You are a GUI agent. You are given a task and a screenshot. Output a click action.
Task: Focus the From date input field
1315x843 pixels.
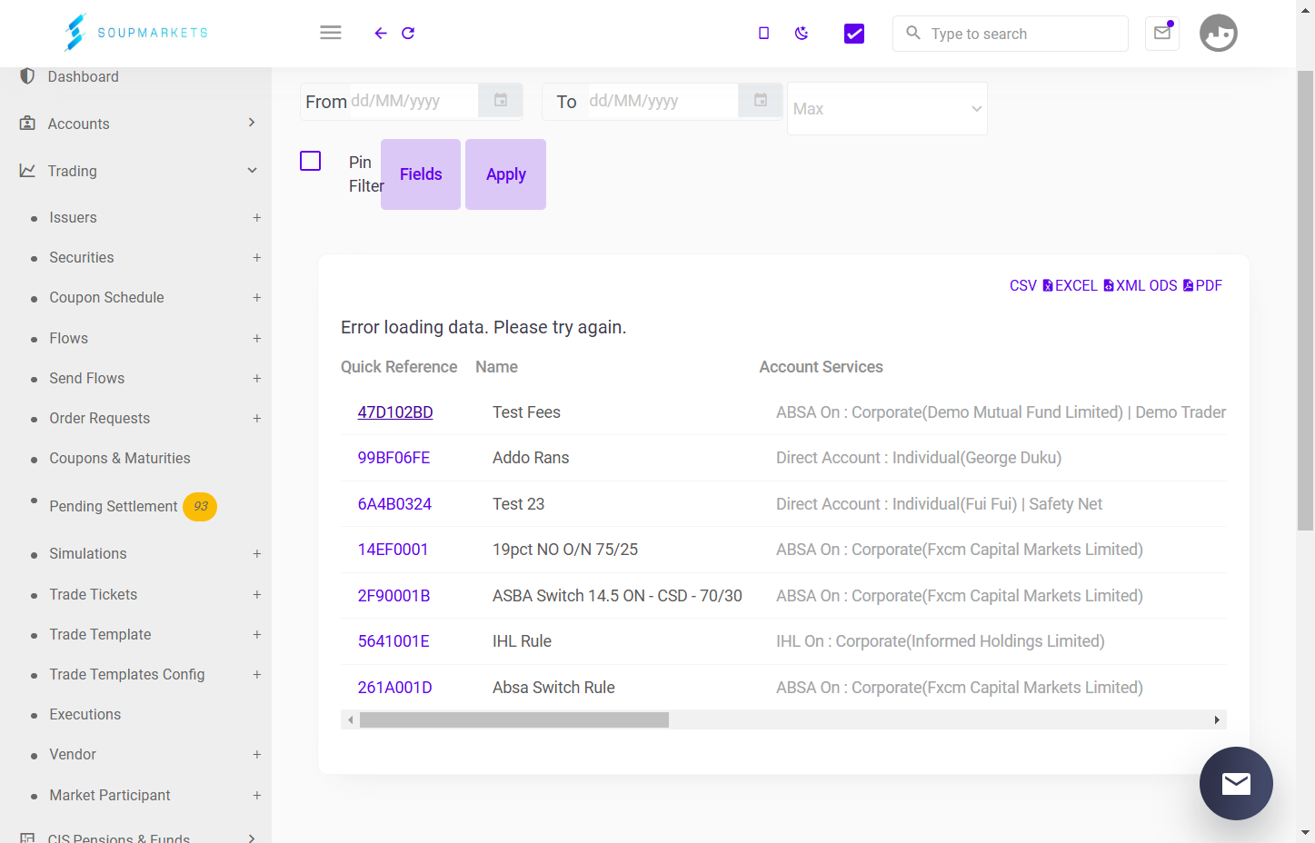click(413, 101)
